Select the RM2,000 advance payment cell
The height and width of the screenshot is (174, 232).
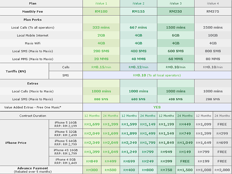222,170
